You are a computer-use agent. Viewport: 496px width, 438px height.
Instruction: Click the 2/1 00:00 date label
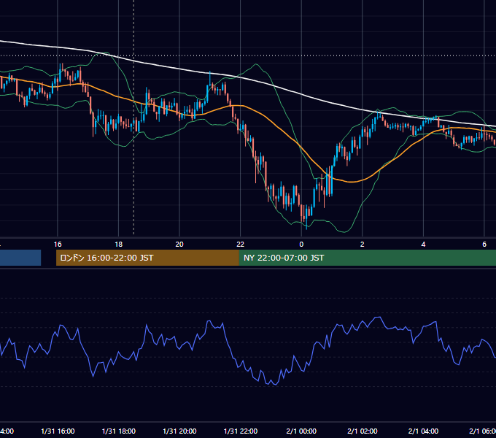click(301, 431)
